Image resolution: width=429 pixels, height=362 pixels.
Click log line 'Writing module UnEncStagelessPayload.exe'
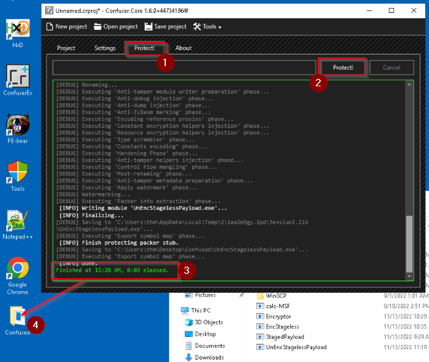coord(143,208)
